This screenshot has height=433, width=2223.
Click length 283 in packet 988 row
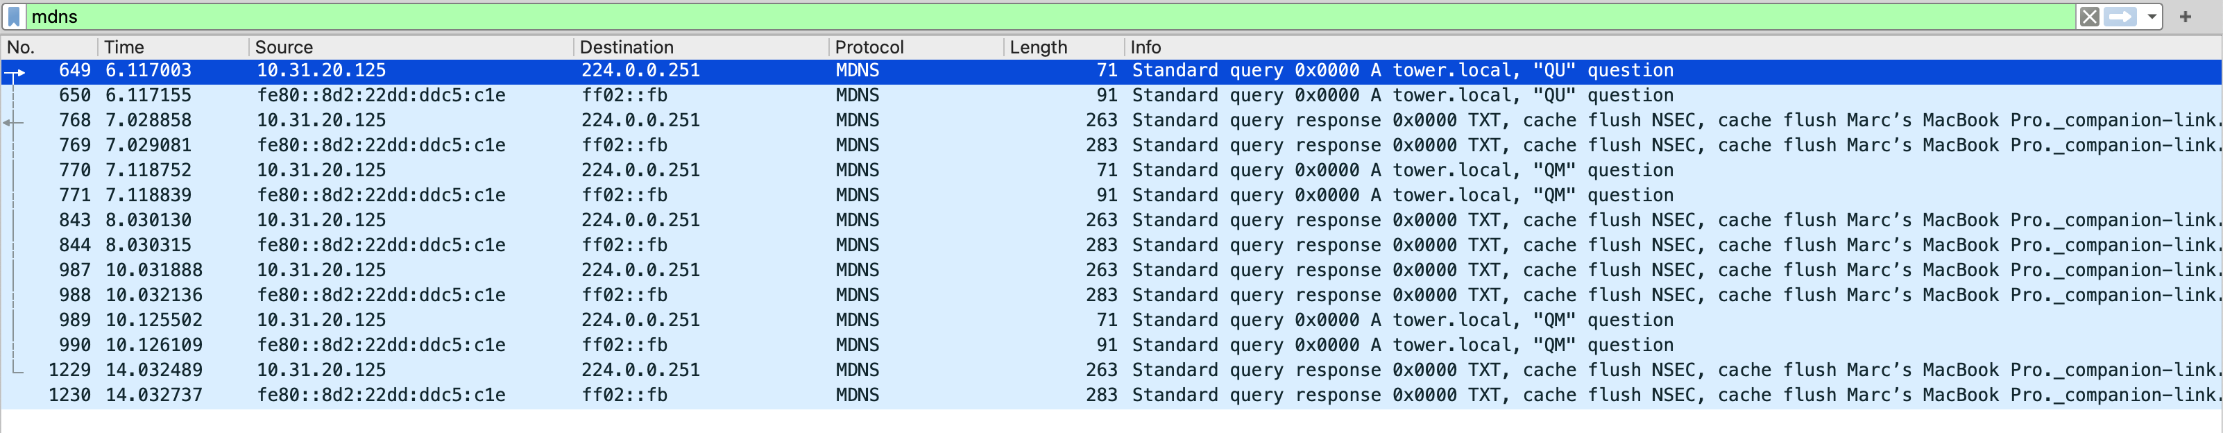pyautogui.click(x=1101, y=296)
